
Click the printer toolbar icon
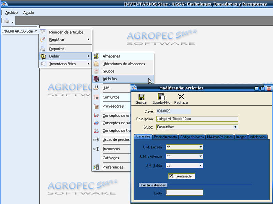6,21
